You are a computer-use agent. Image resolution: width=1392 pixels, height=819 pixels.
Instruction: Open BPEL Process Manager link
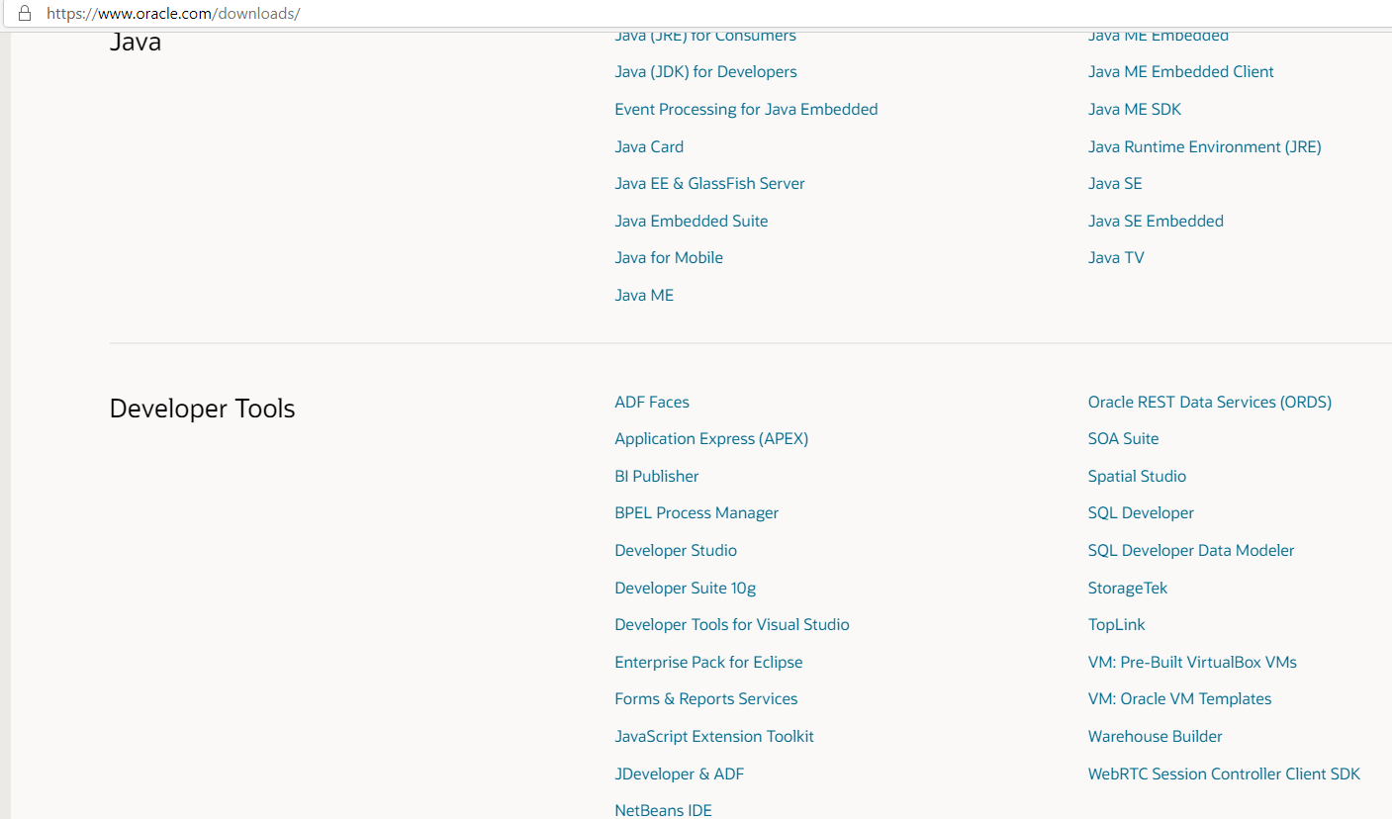(x=696, y=513)
